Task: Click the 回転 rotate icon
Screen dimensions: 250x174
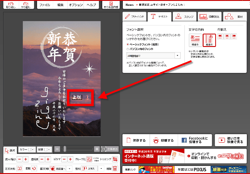Action: point(34,168)
